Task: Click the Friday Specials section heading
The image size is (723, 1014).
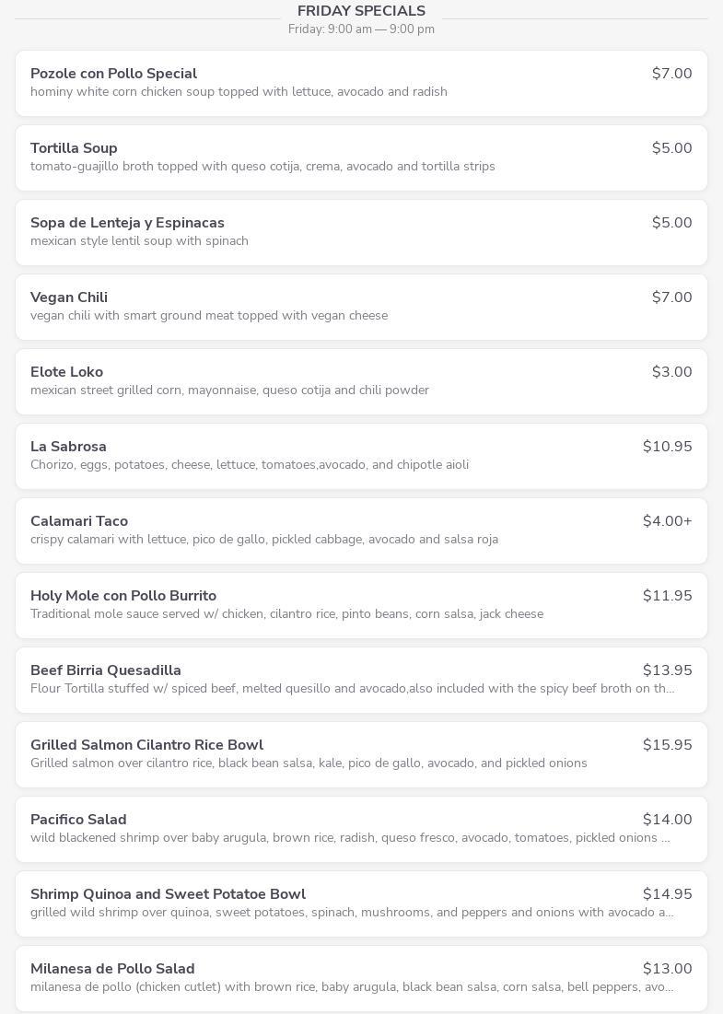Action: coord(361,11)
